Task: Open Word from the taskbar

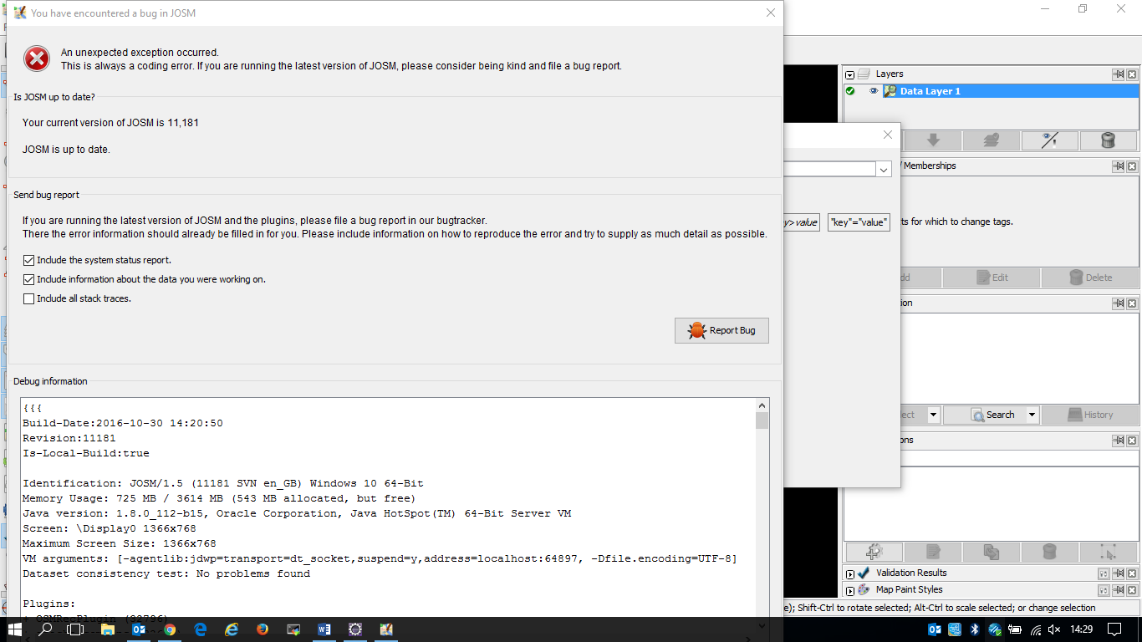Action: click(x=324, y=629)
